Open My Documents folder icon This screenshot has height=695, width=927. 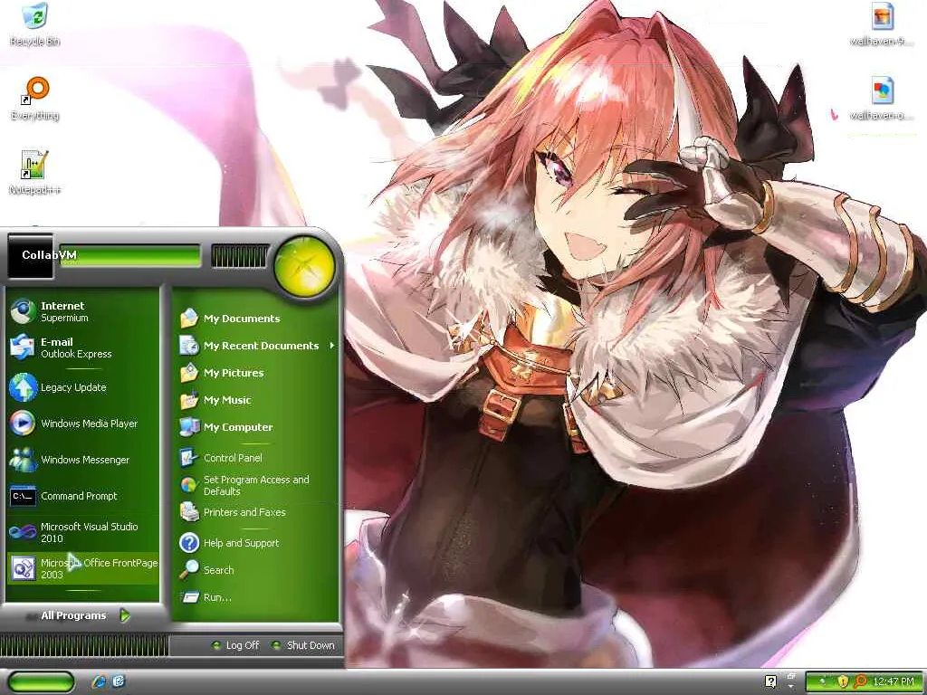[189, 318]
